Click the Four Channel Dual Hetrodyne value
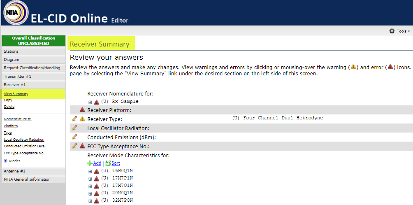 coord(283,118)
